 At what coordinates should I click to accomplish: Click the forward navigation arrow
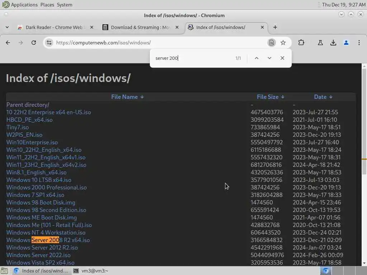(20, 43)
